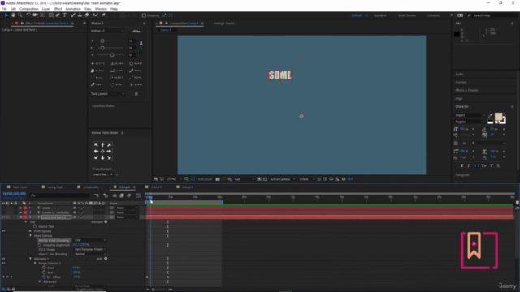Open the Effect menu
This screenshot has height=292, width=520.
[58, 9]
